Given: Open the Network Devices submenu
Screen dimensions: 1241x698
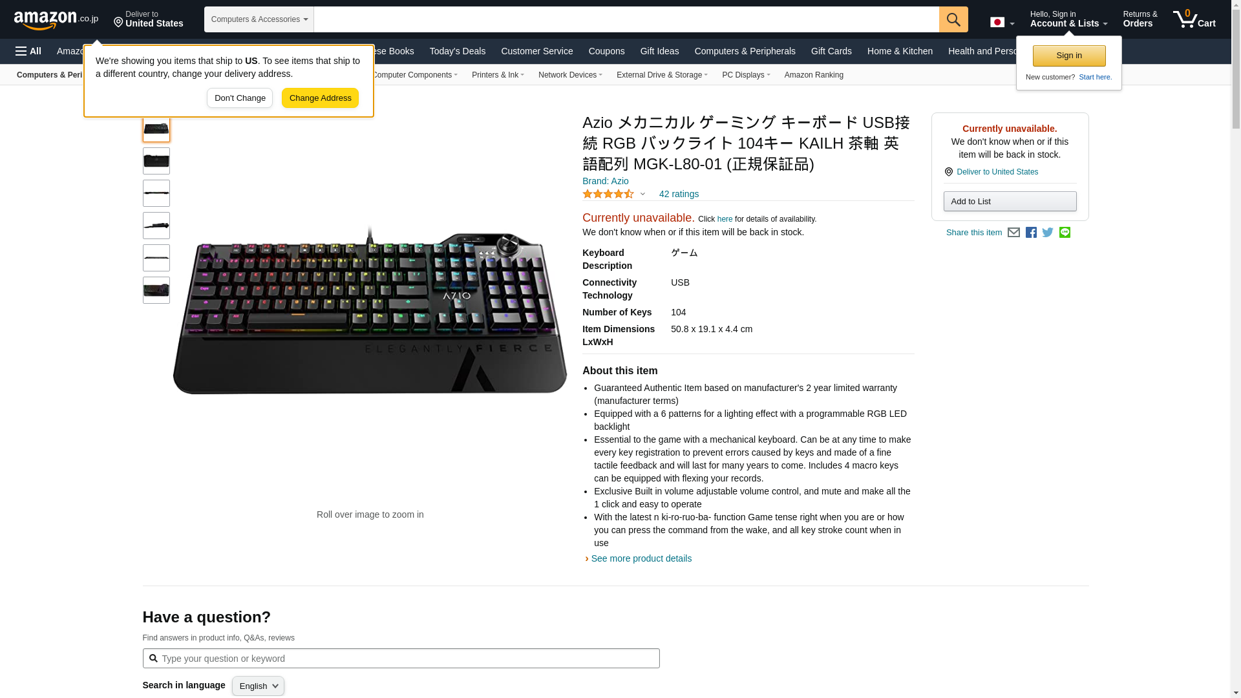Looking at the screenshot, I should pyautogui.click(x=570, y=75).
